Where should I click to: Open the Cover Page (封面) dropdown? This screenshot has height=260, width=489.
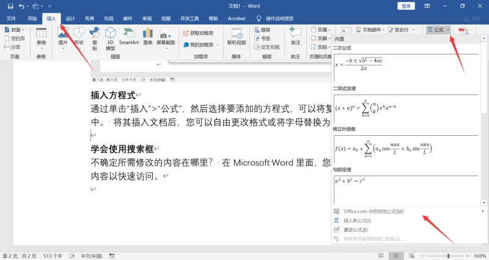(14, 29)
